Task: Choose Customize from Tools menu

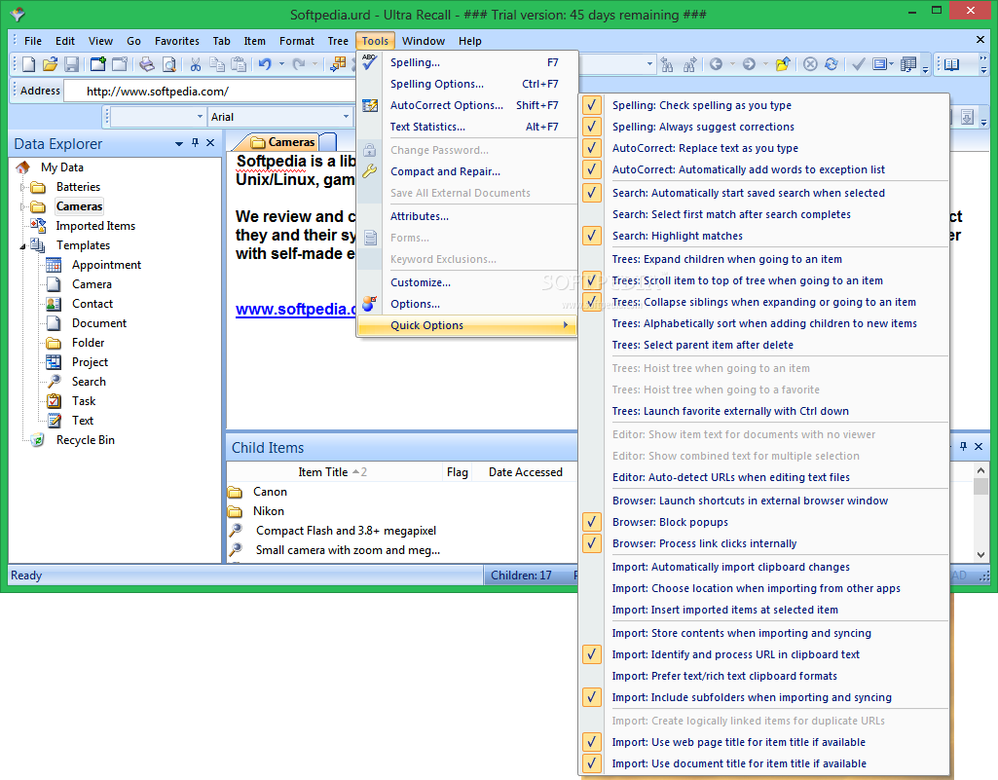Action: pyautogui.click(x=467, y=282)
